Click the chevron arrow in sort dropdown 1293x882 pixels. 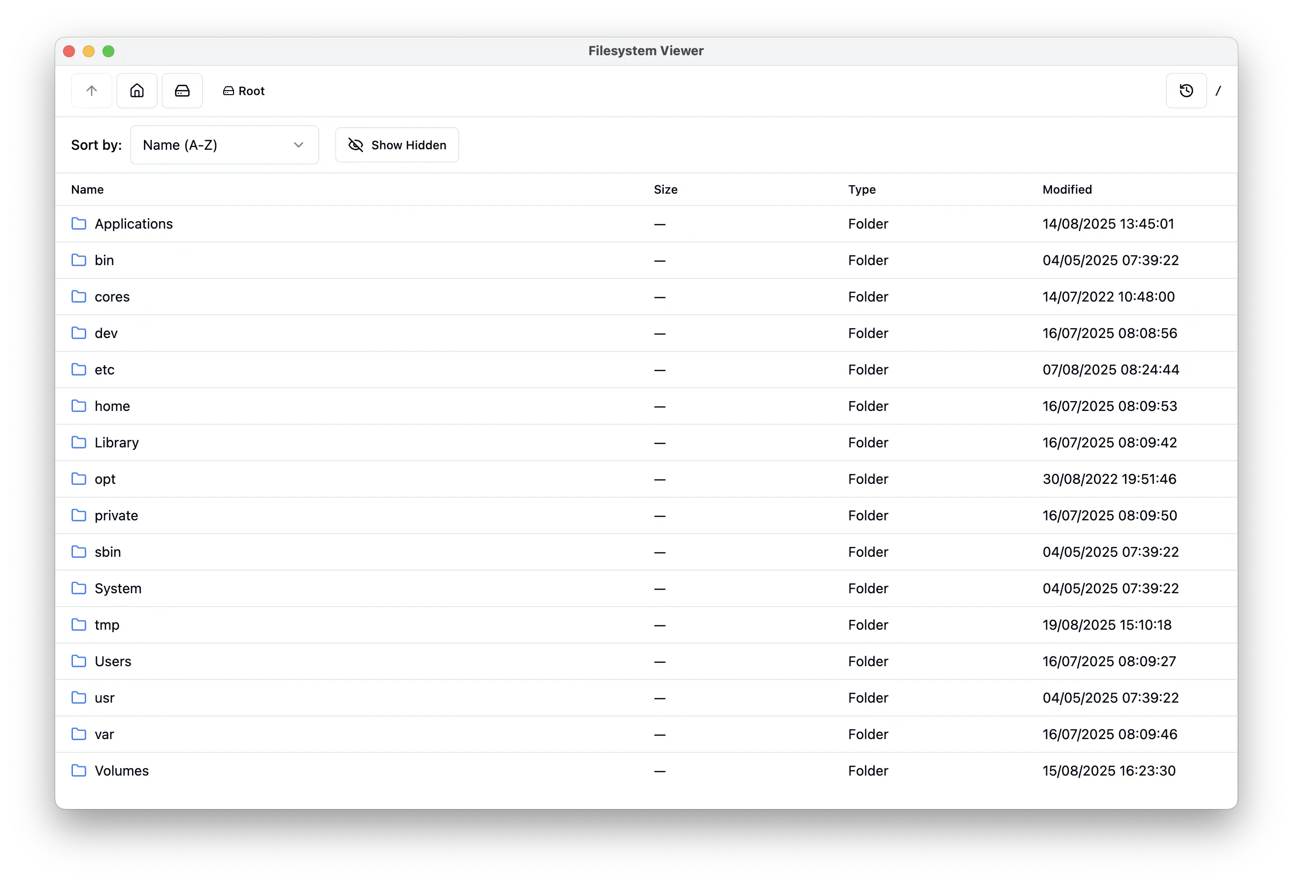[x=299, y=145]
